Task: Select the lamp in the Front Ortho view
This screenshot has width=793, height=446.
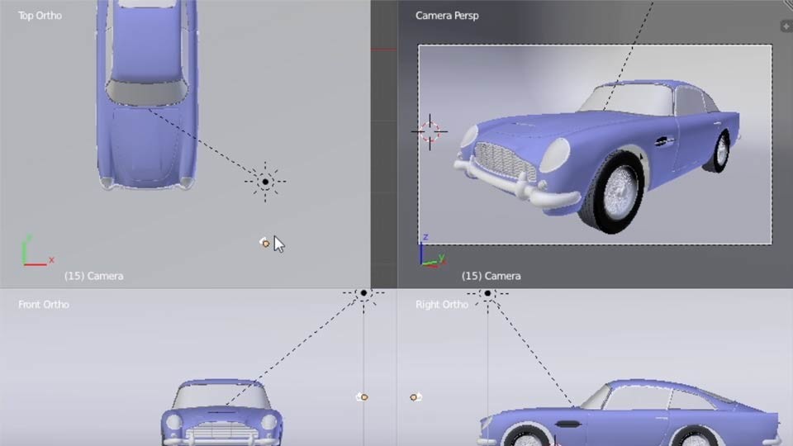Action: pos(363,293)
